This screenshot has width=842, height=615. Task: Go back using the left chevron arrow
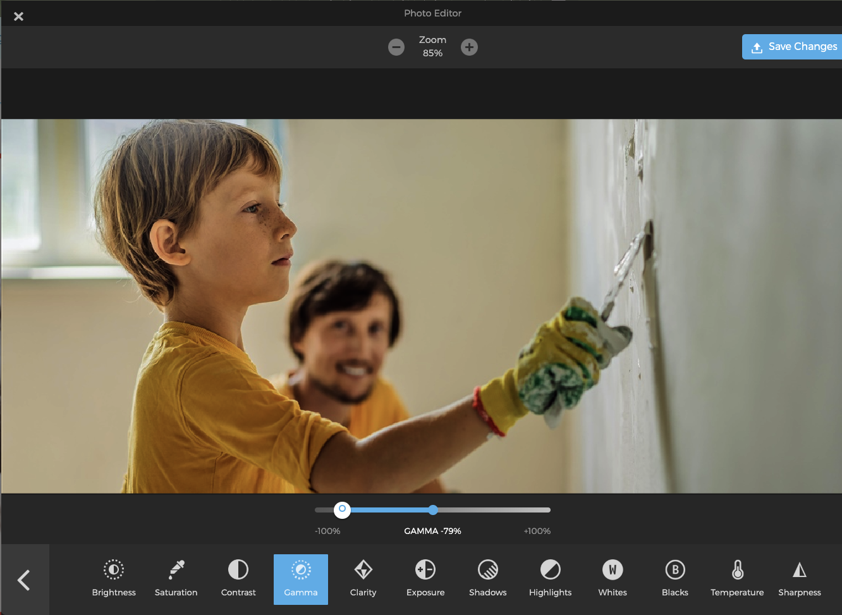(x=25, y=580)
